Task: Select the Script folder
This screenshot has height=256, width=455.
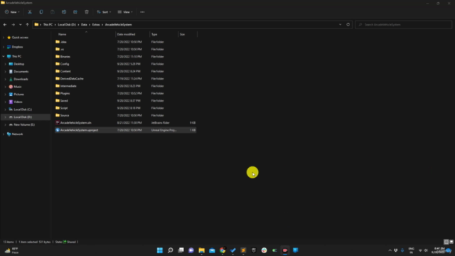Action: (125, 108)
